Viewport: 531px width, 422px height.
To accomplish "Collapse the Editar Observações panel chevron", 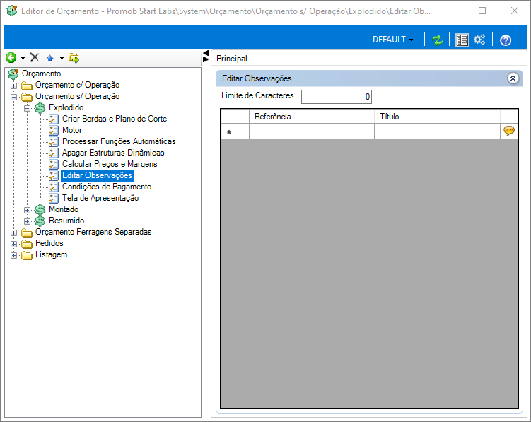I will pos(513,78).
